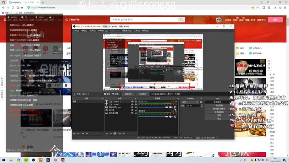
Task: Toggle visibility of second 文本 (GDI+) source
Action: tap(132, 104)
